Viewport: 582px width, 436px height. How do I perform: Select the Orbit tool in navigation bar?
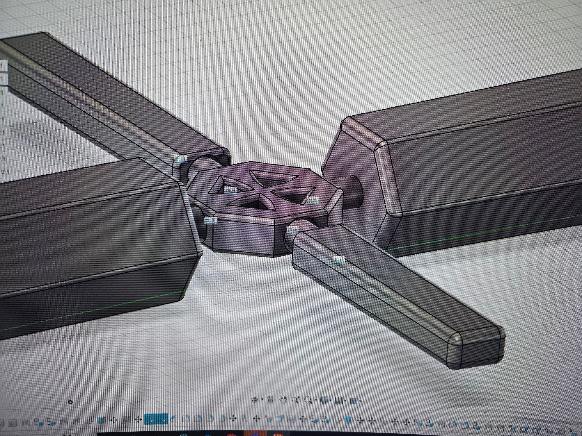pos(255,400)
